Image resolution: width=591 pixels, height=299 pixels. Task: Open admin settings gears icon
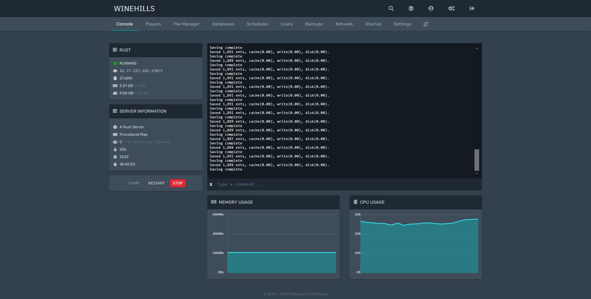pyautogui.click(x=451, y=8)
